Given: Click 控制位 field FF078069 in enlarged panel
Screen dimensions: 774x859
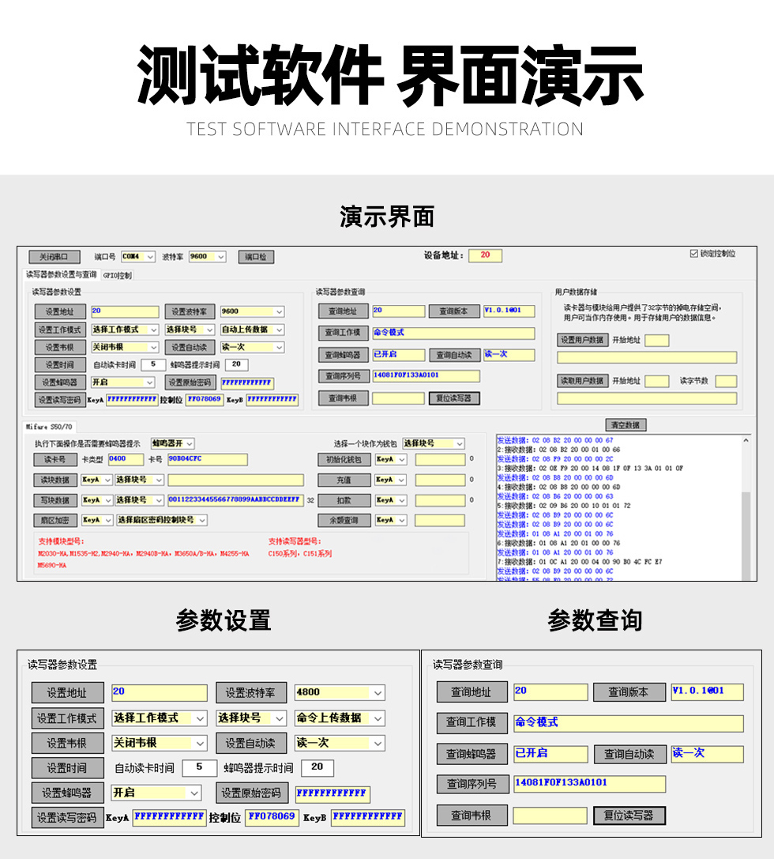Looking at the screenshot, I should pyautogui.click(x=272, y=817).
